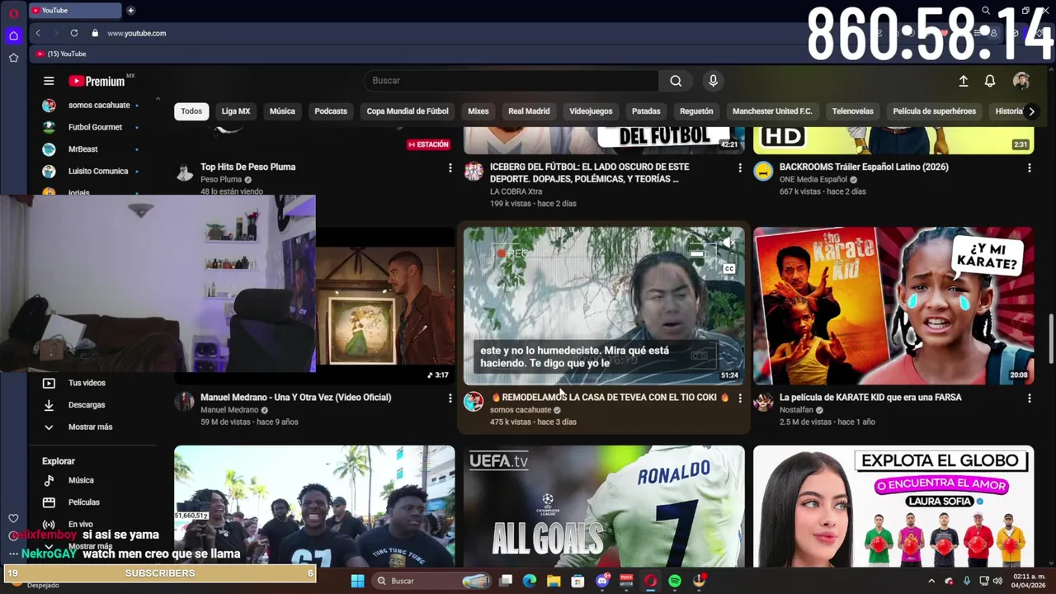Image resolution: width=1056 pixels, height=594 pixels.
Task: Select the Liga MX filter chip
Action: click(x=236, y=111)
